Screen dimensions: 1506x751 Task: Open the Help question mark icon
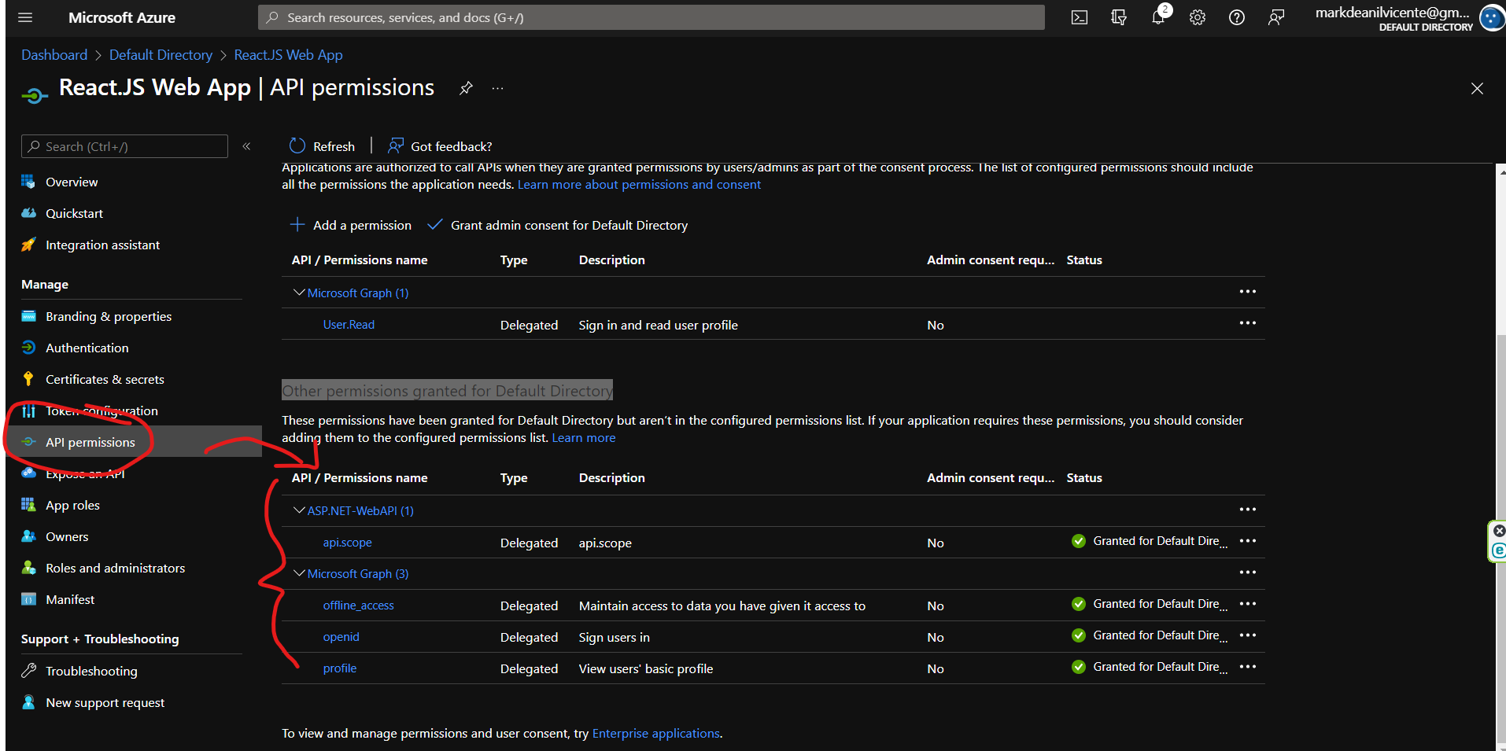(x=1237, y=17)
